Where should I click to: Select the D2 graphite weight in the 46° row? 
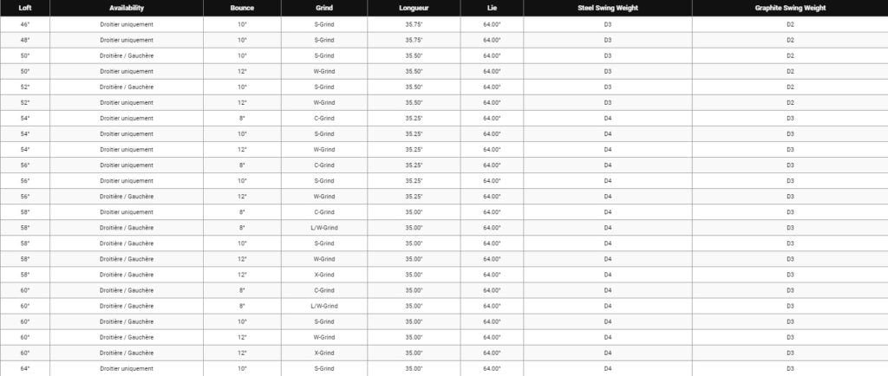[x=790, y=24]
